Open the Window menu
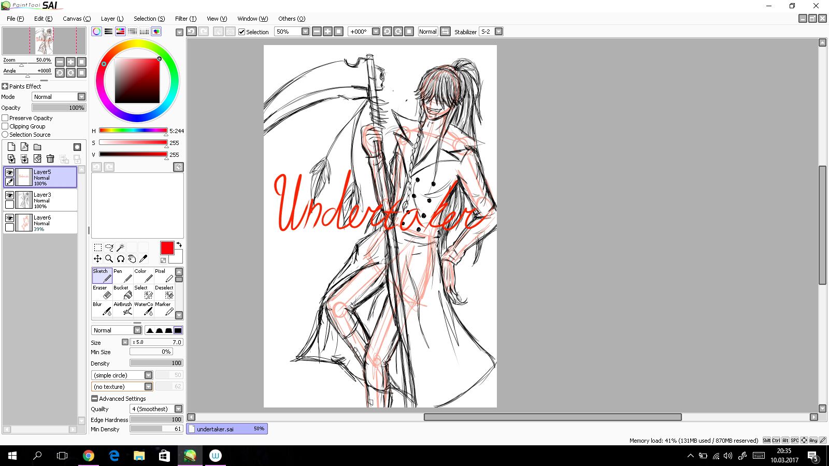The height and width of the screenshot is (466, 829). click(x=252, y=19)
